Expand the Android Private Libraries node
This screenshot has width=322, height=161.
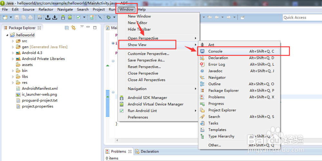pos(13,59)
